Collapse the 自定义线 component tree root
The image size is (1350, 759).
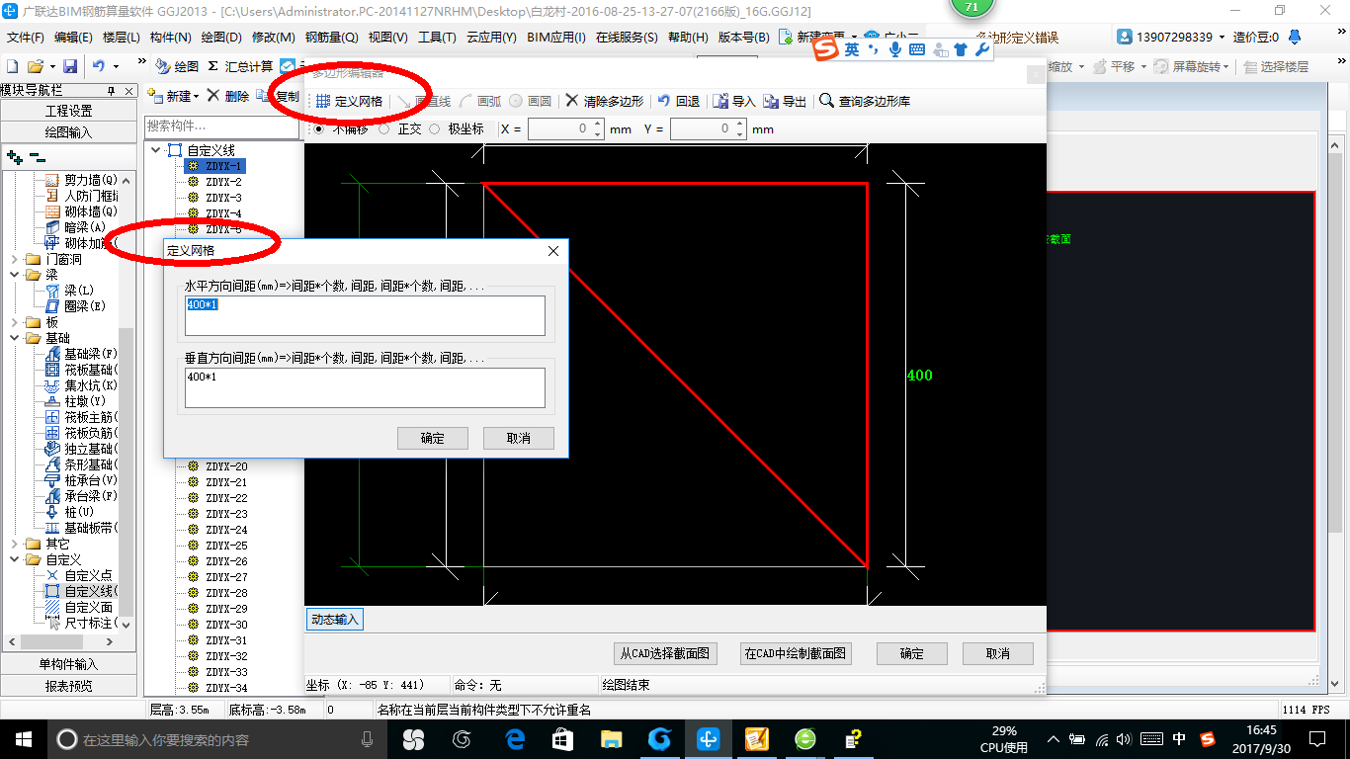click(x=154, y=150)
